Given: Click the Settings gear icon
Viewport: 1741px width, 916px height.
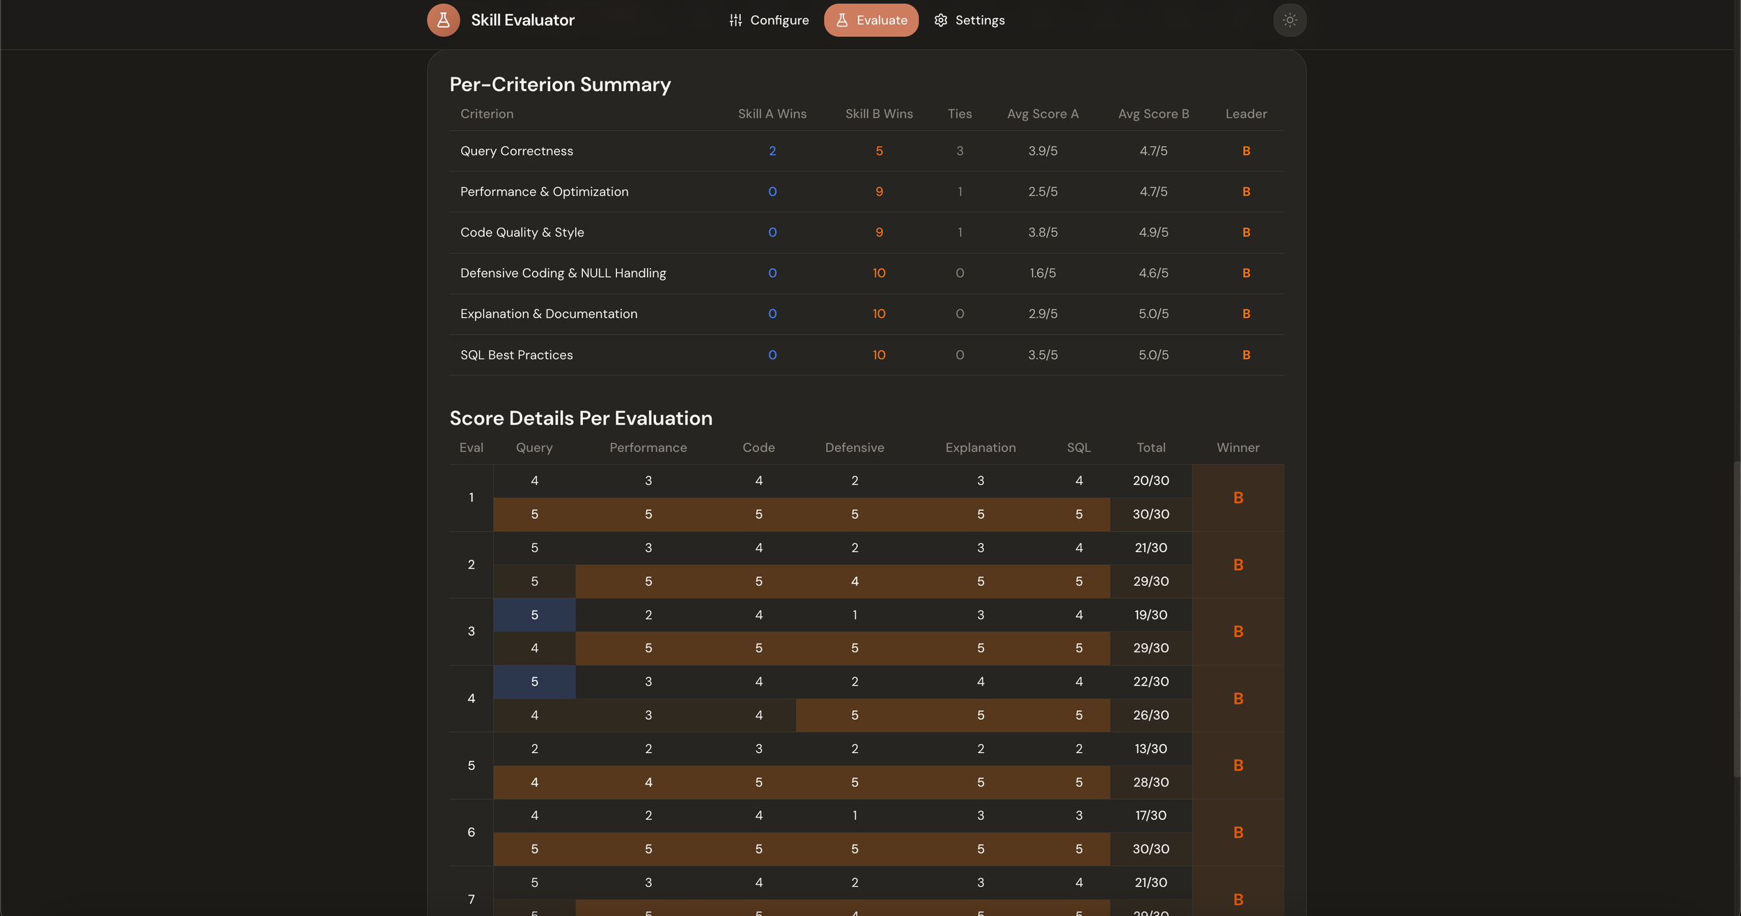Looking at the screenshot, I should pyautogui.click(x=940, y=20).
